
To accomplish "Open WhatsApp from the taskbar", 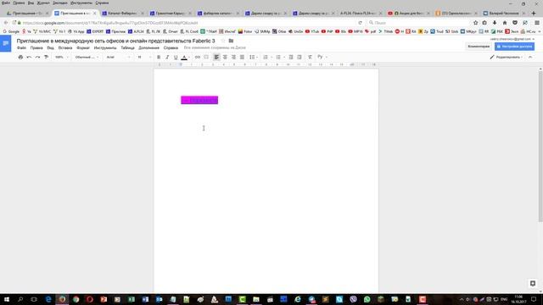I will pos(367,299).
